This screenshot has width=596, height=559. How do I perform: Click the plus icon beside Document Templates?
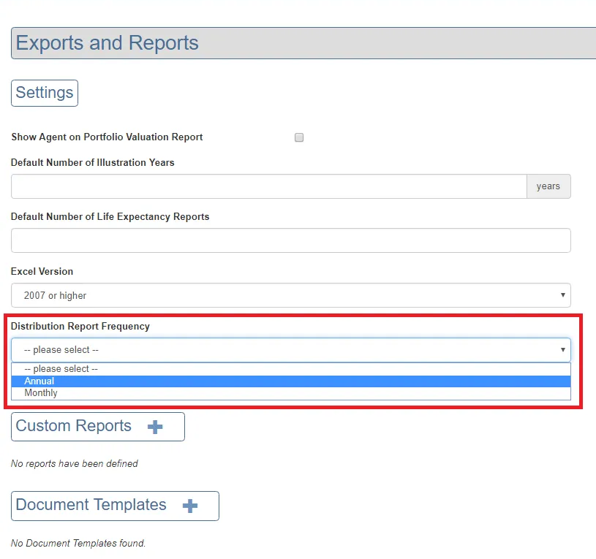(190, 506)
